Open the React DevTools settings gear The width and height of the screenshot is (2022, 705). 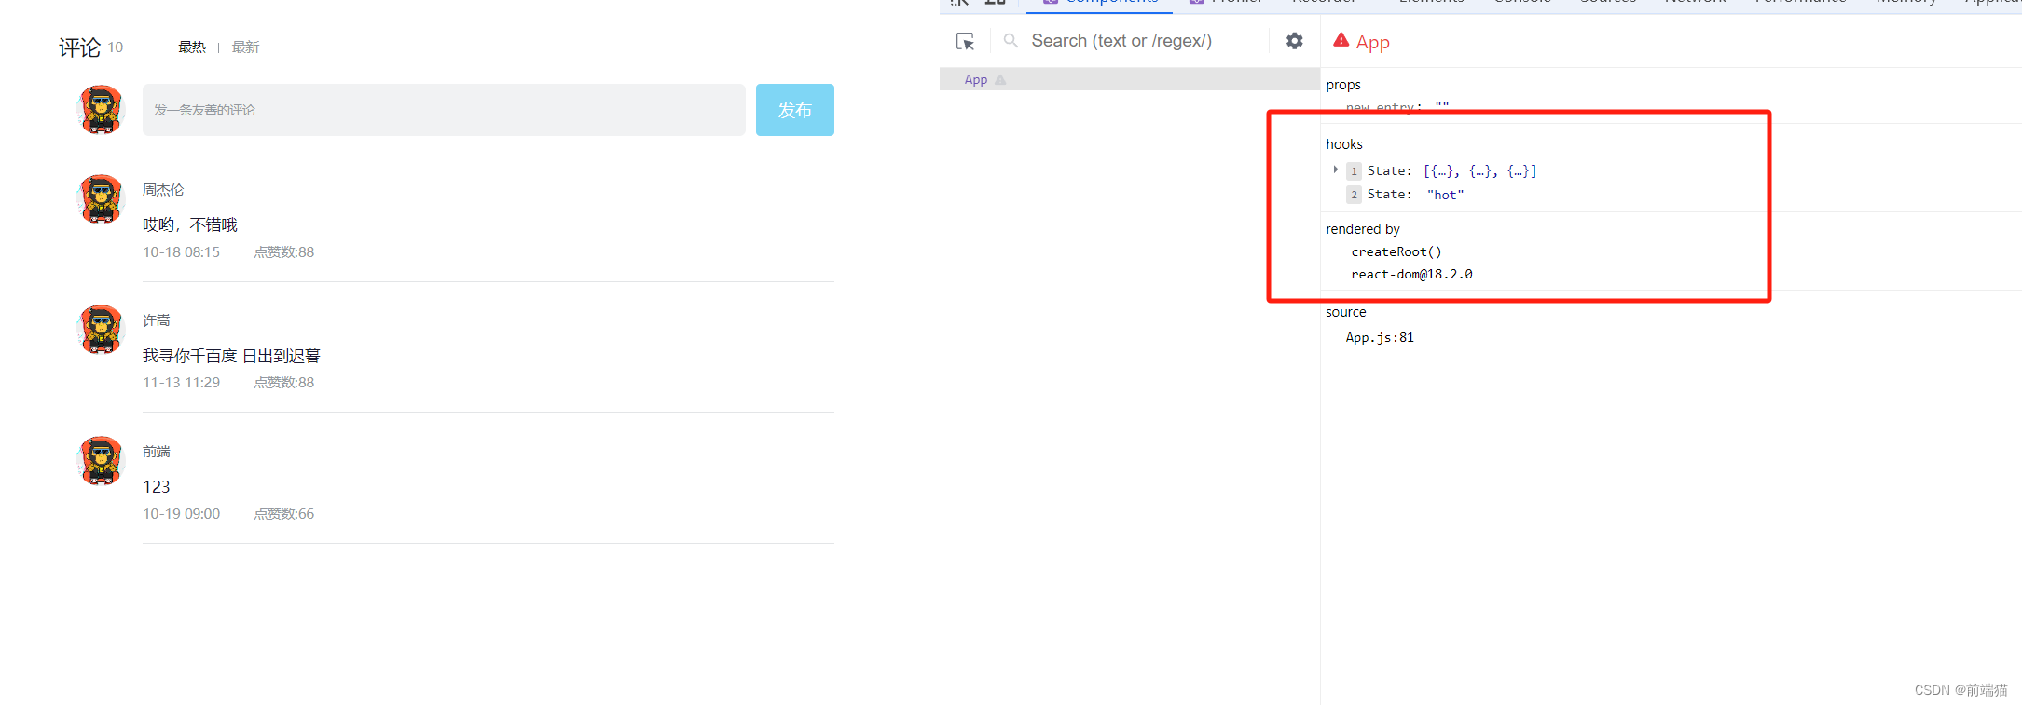(x=1295, y=41)
